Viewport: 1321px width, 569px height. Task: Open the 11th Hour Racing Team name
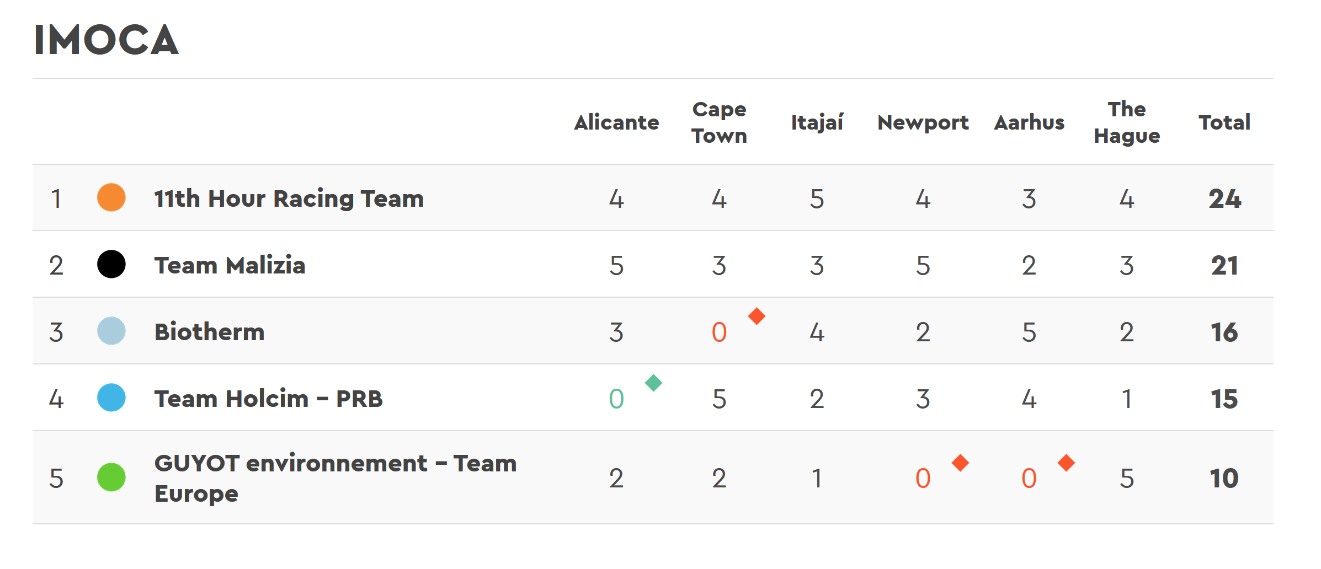289,198
